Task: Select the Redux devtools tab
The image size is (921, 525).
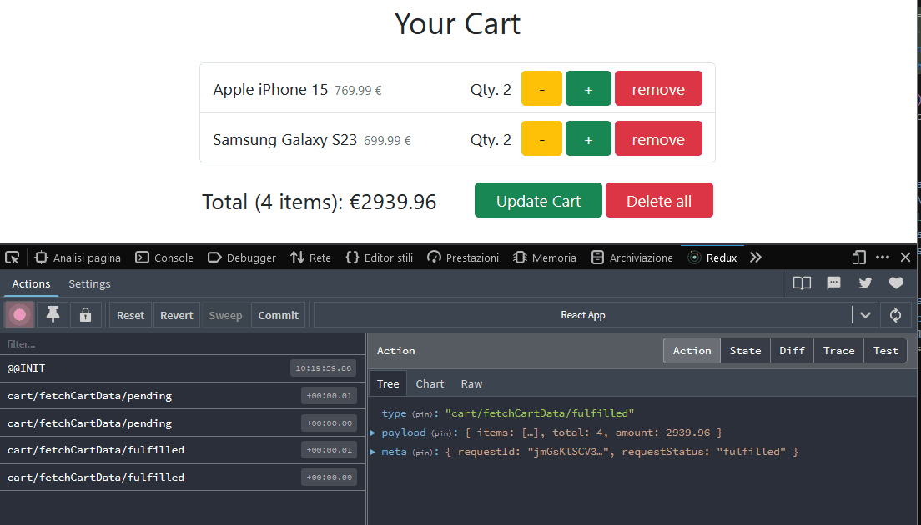Action: click(x=712, y=257)
